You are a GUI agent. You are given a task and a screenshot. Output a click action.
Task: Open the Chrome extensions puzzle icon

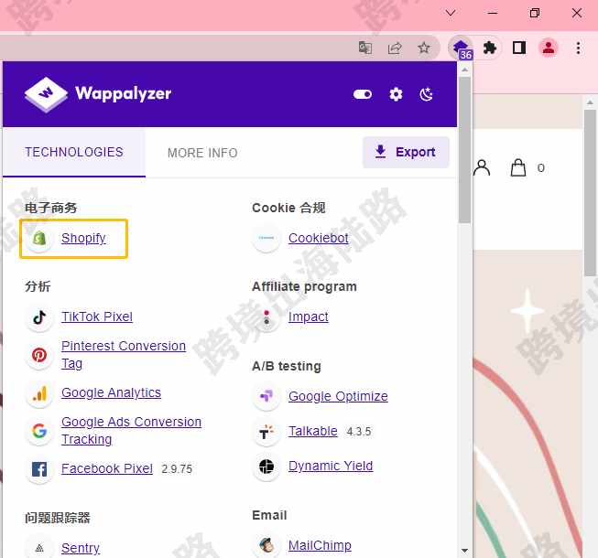489,48
